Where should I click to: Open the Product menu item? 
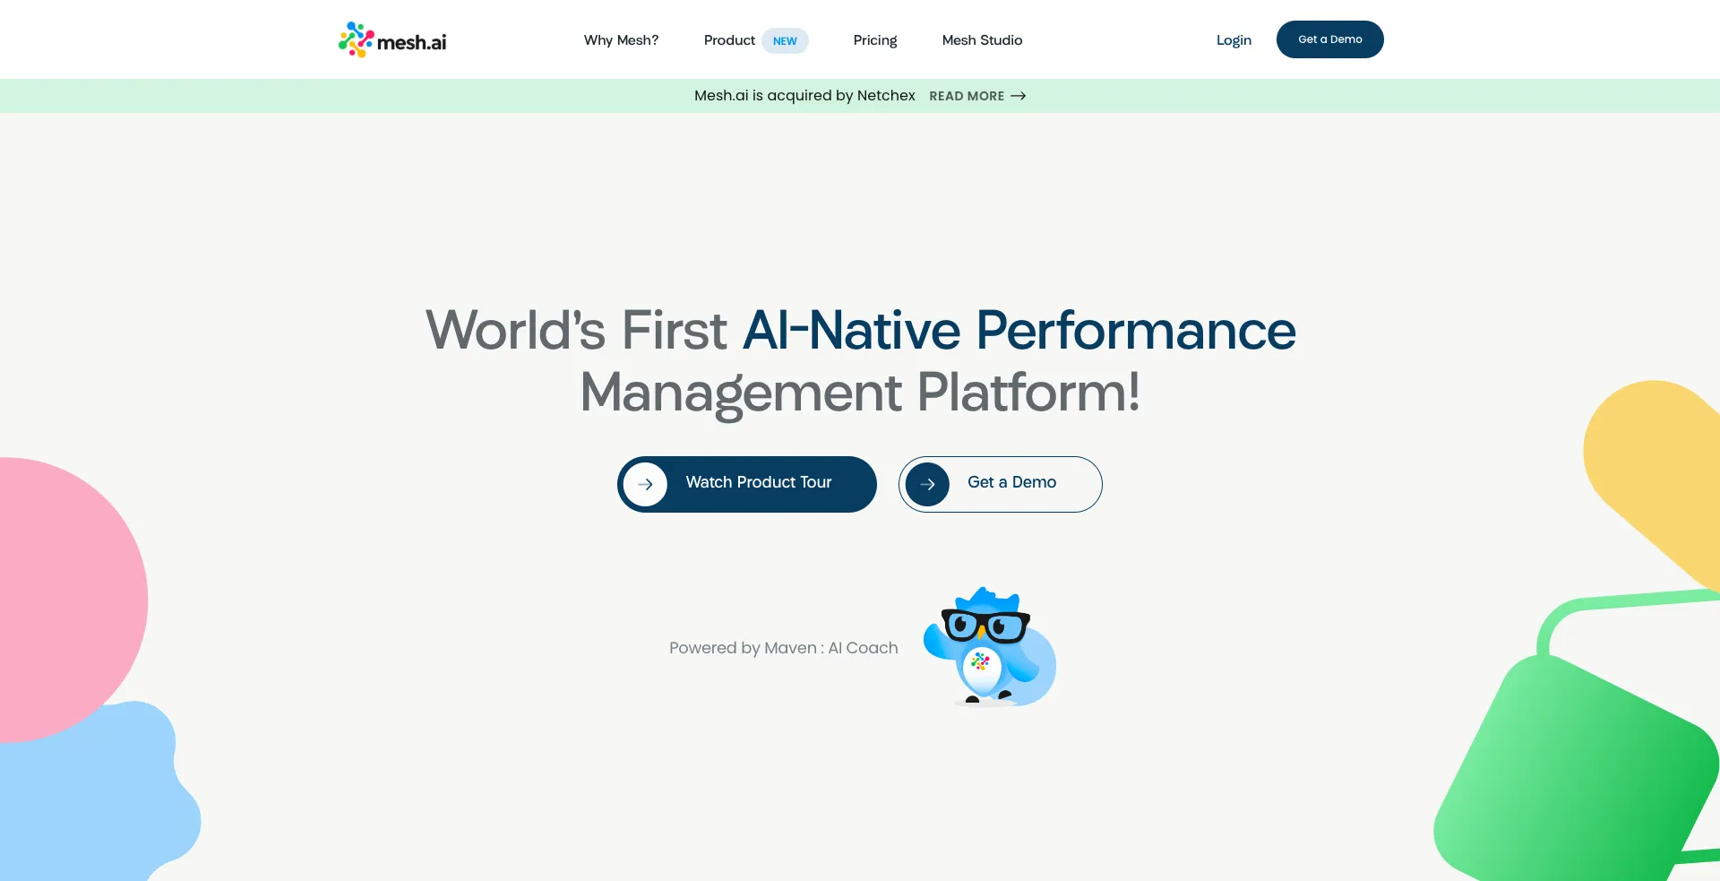[x=729, y=40]
